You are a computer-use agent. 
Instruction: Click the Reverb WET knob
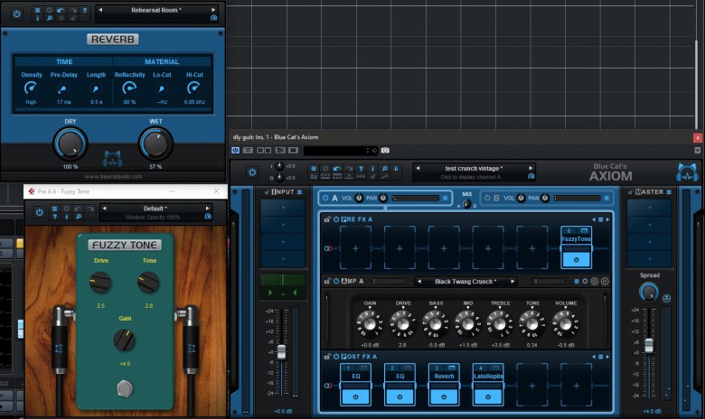155,144
